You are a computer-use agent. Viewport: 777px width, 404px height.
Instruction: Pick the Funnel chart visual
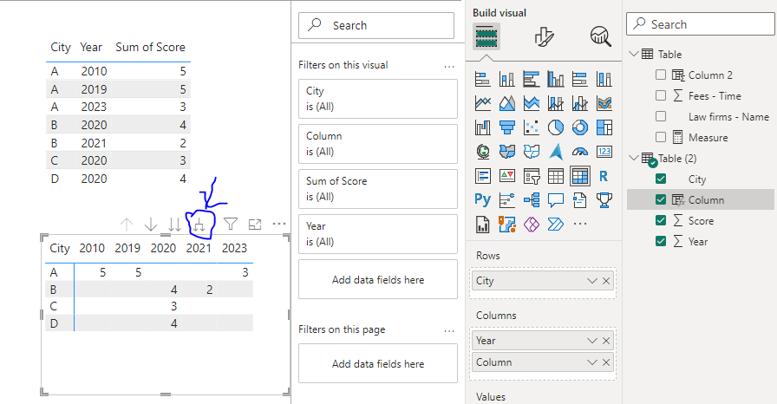click(507, 127)
